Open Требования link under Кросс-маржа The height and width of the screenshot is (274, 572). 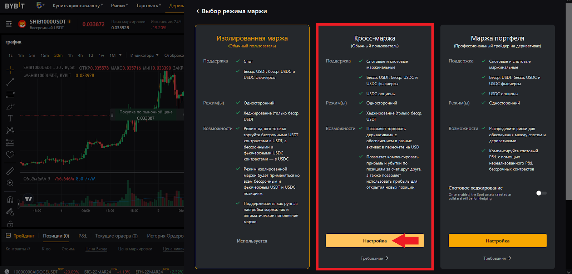point(374,258)
